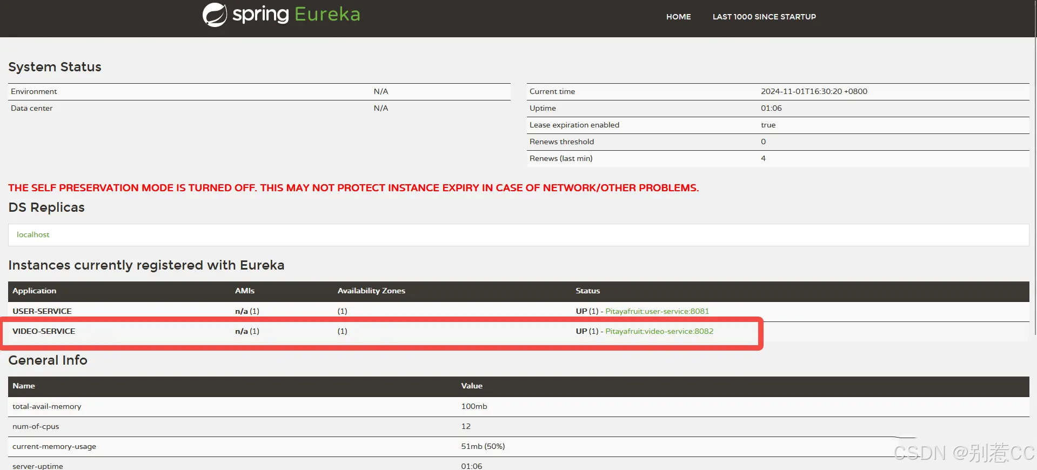Click the General Info Value column header
This screenshot has height=470, width=1037.
[472, 386]
